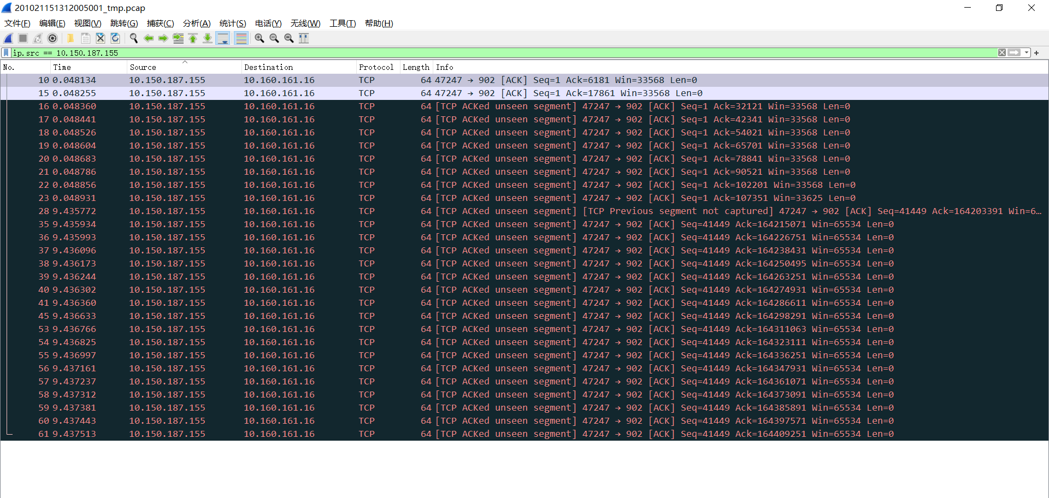Open display filter history dropdown
Viewport: 1049px width, 498px height.
pyautogui.click(x=1027, y=53)
